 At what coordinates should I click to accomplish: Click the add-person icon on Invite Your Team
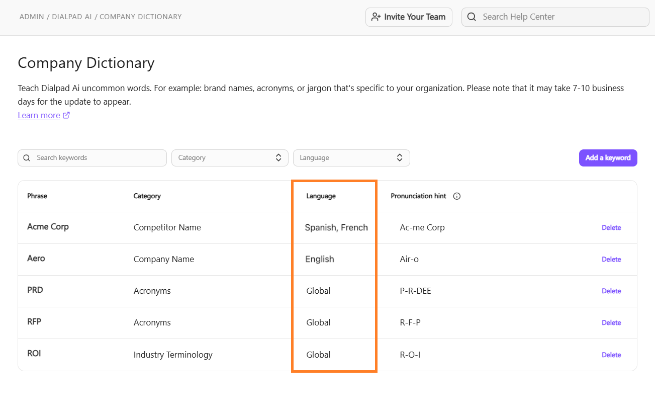(376, 17)
